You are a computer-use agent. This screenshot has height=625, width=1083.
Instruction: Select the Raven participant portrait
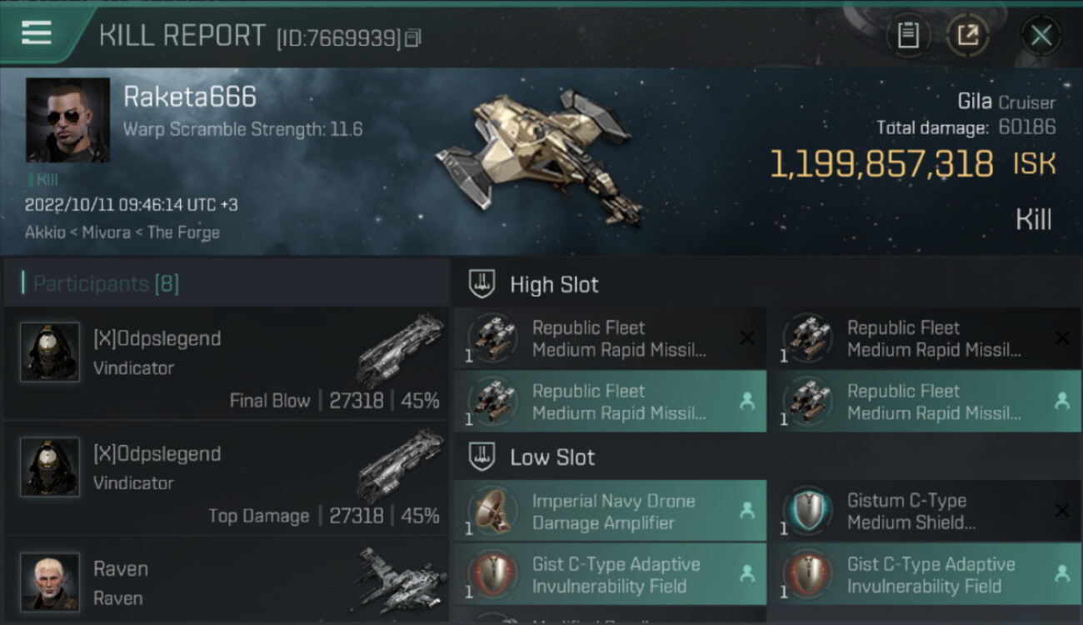[50, 581]
